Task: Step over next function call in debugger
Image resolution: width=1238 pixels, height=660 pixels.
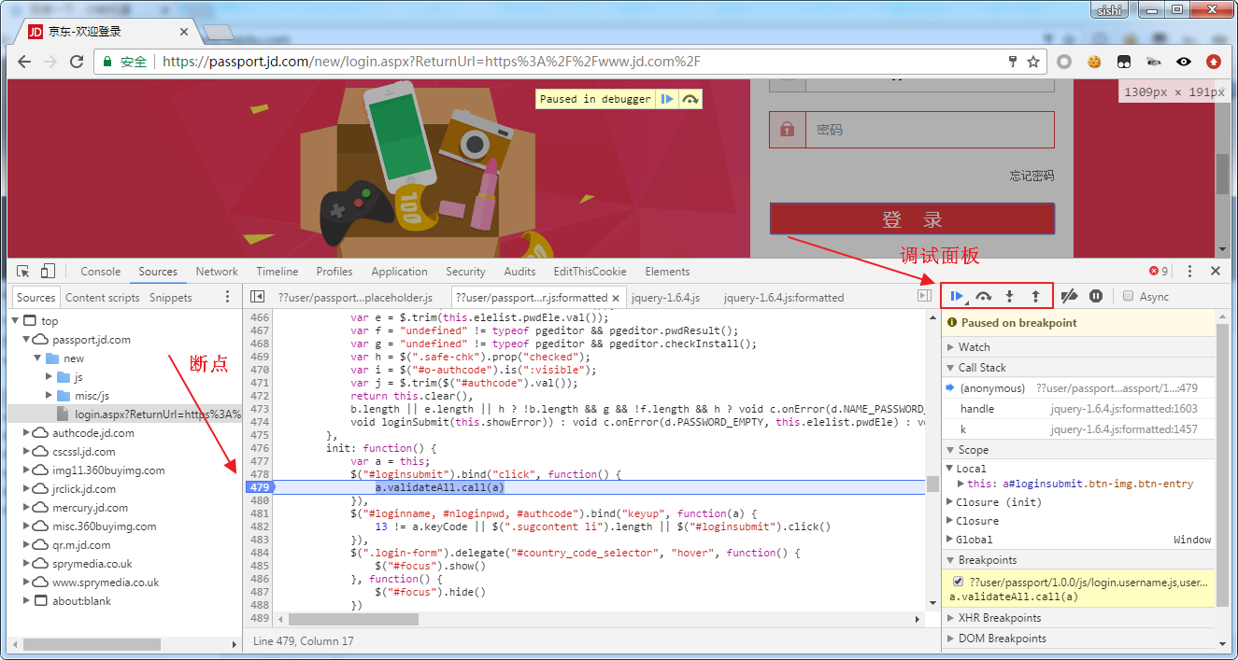Action: (x=984, y=296)
